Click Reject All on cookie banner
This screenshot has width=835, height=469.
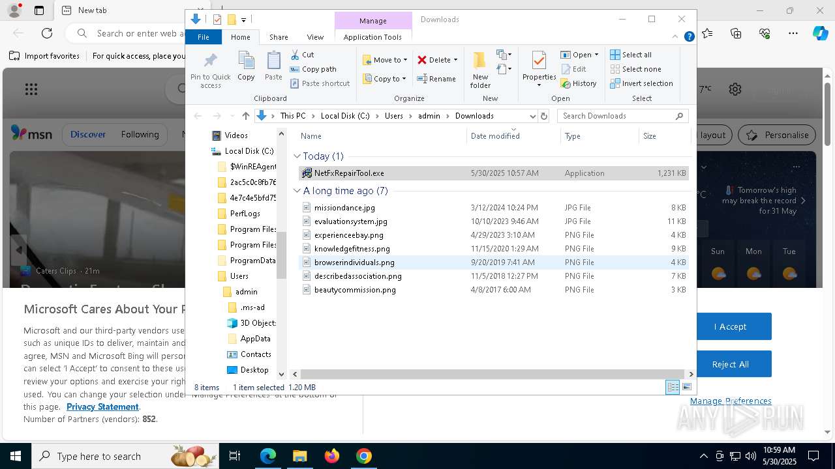point(730,364)
